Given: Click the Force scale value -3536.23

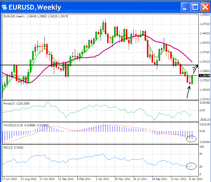Looking at the screenshot, I should click(x=205, y=120).
